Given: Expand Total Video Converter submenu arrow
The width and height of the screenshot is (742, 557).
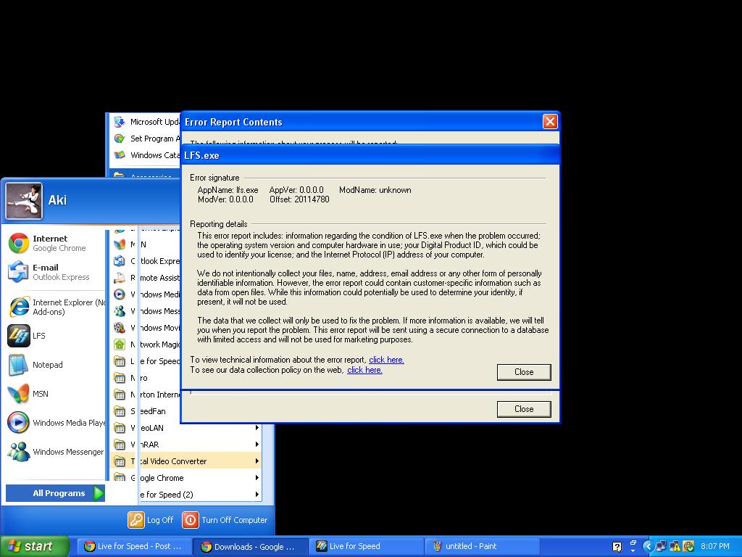Looking at the screenshot, I should (257, 461).
